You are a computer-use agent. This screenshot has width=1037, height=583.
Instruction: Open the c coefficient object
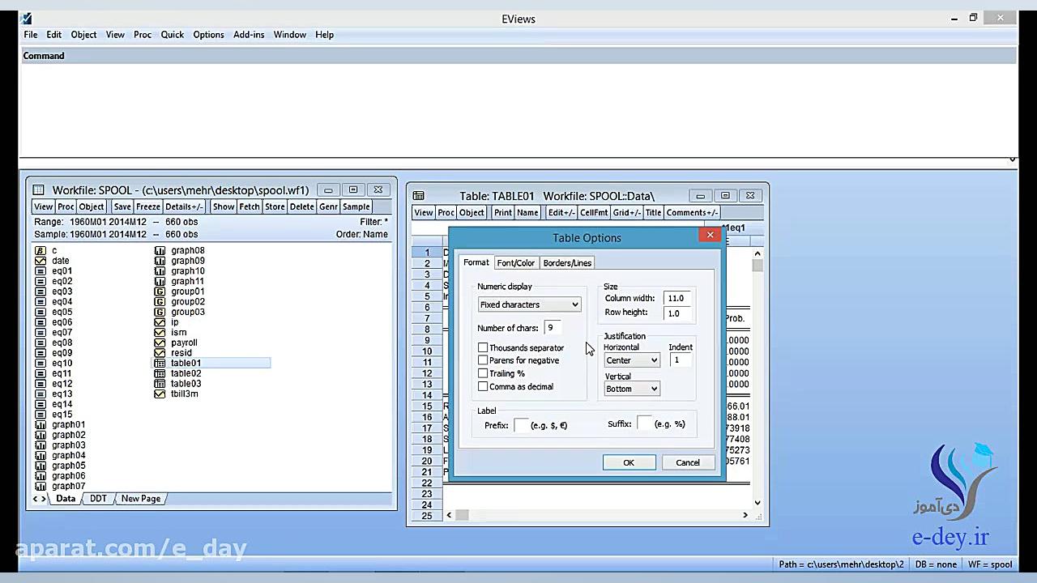coord(53,249)
